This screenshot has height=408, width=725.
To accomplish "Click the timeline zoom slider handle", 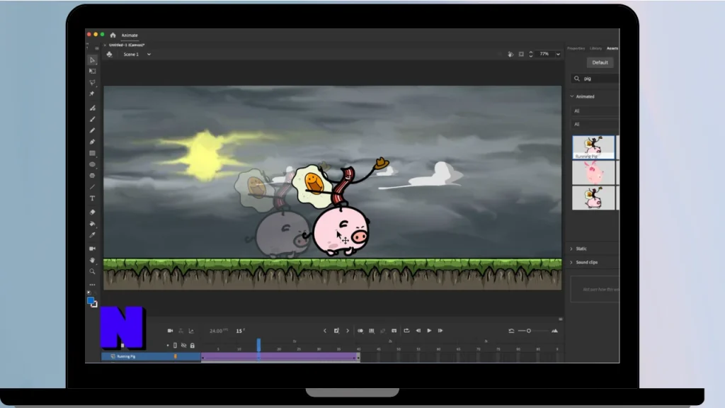I will tap(528, 331).
